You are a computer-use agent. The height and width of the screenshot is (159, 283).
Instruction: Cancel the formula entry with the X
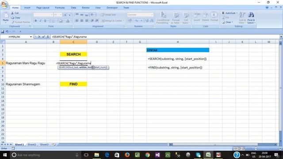[39, 37]
